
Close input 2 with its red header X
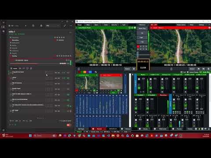coord(121,75)
